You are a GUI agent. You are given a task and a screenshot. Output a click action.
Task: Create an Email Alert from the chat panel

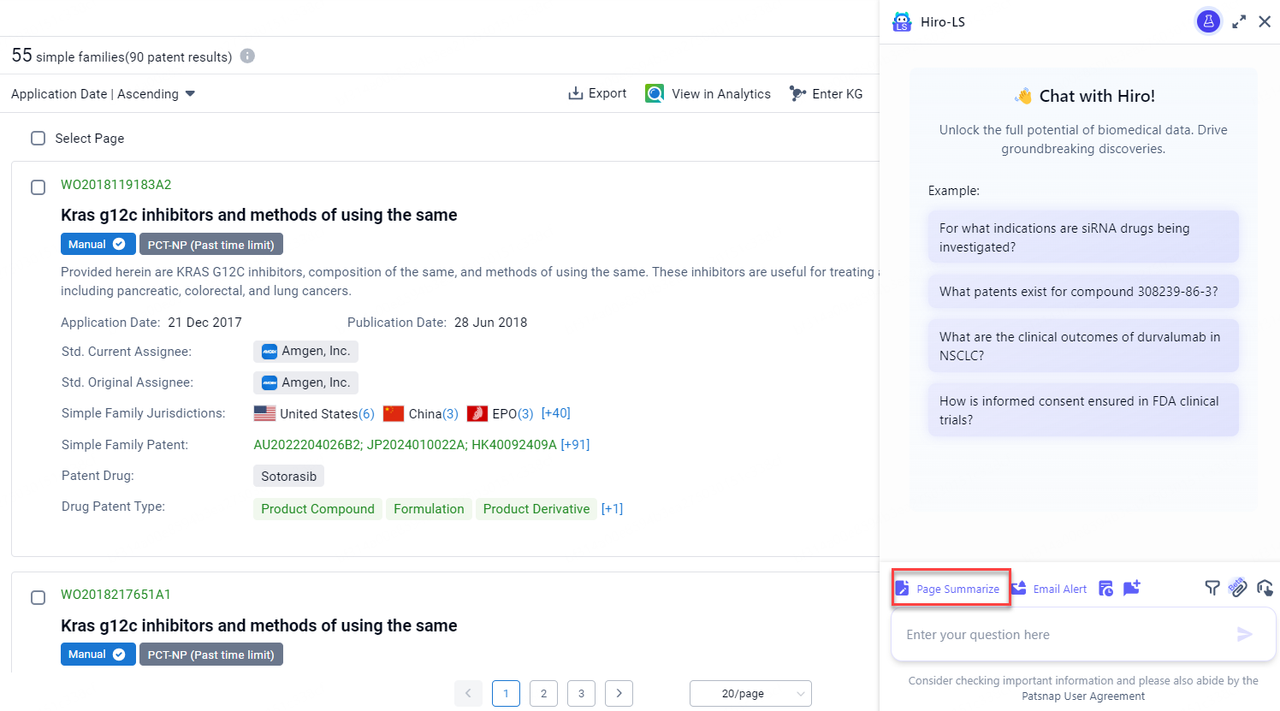click(1049, 588)
